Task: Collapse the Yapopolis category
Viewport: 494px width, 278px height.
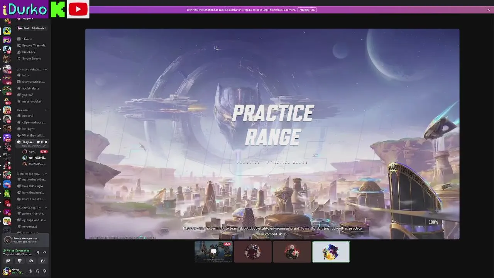Action: click(24, 110)
